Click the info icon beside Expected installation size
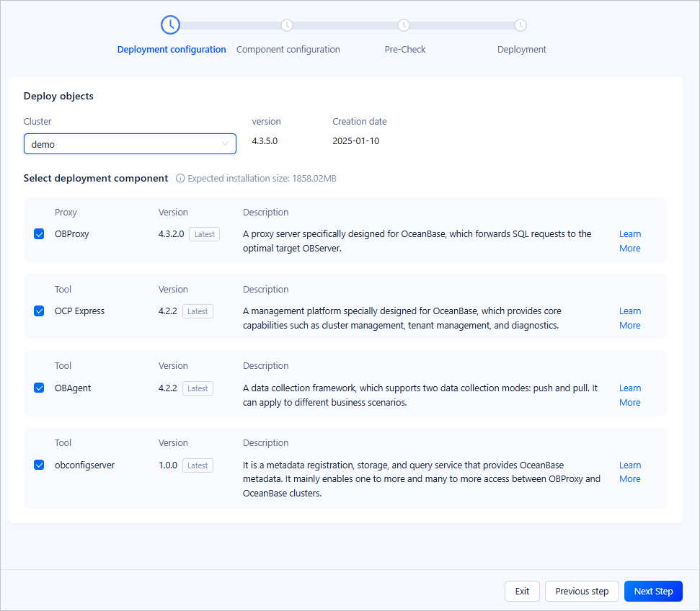The height and width of the screenshot is (611, 700). (x=180, y=179)
